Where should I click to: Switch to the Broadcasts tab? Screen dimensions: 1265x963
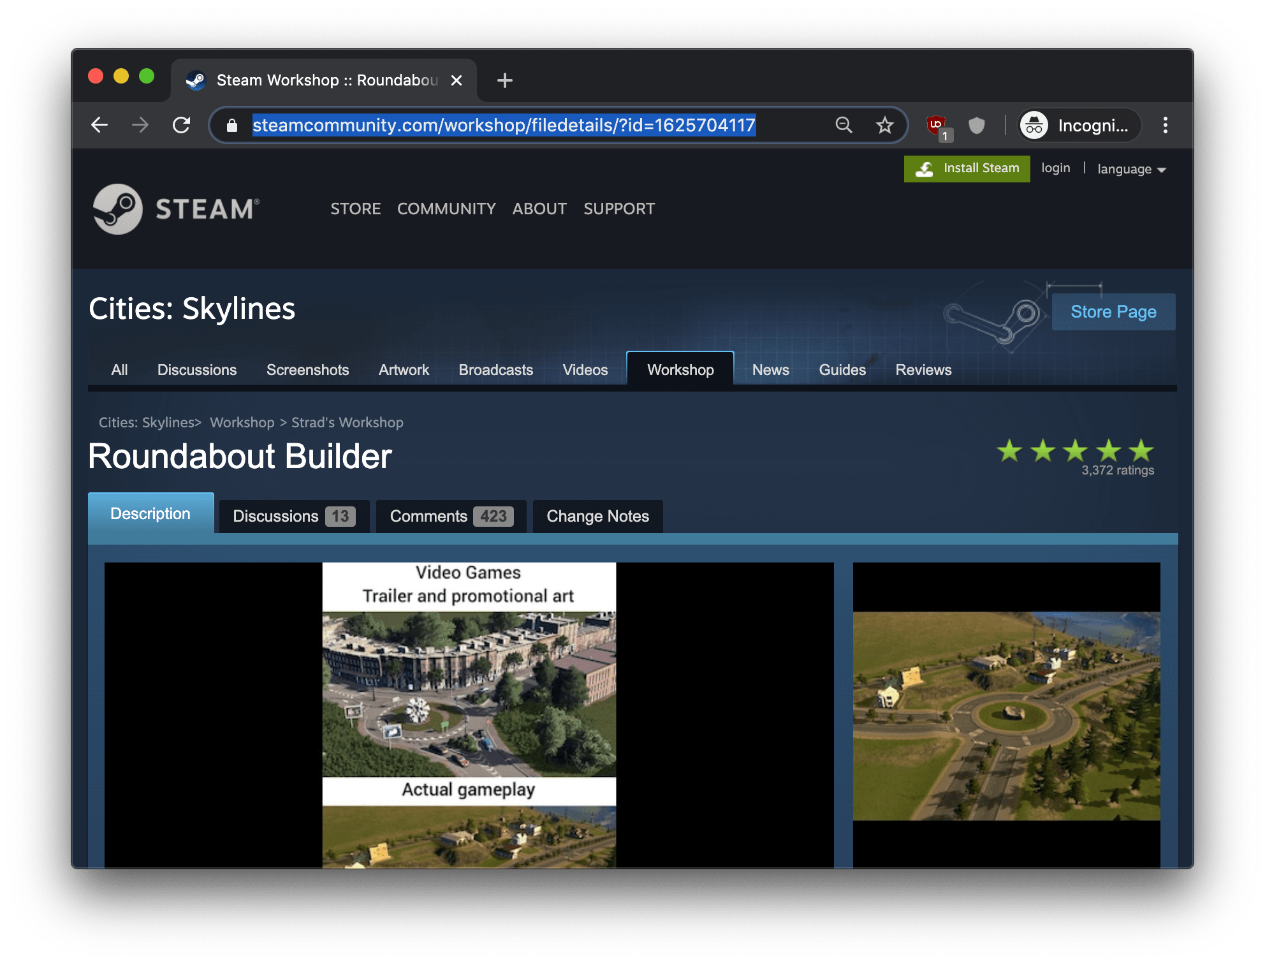pos(496,370)
